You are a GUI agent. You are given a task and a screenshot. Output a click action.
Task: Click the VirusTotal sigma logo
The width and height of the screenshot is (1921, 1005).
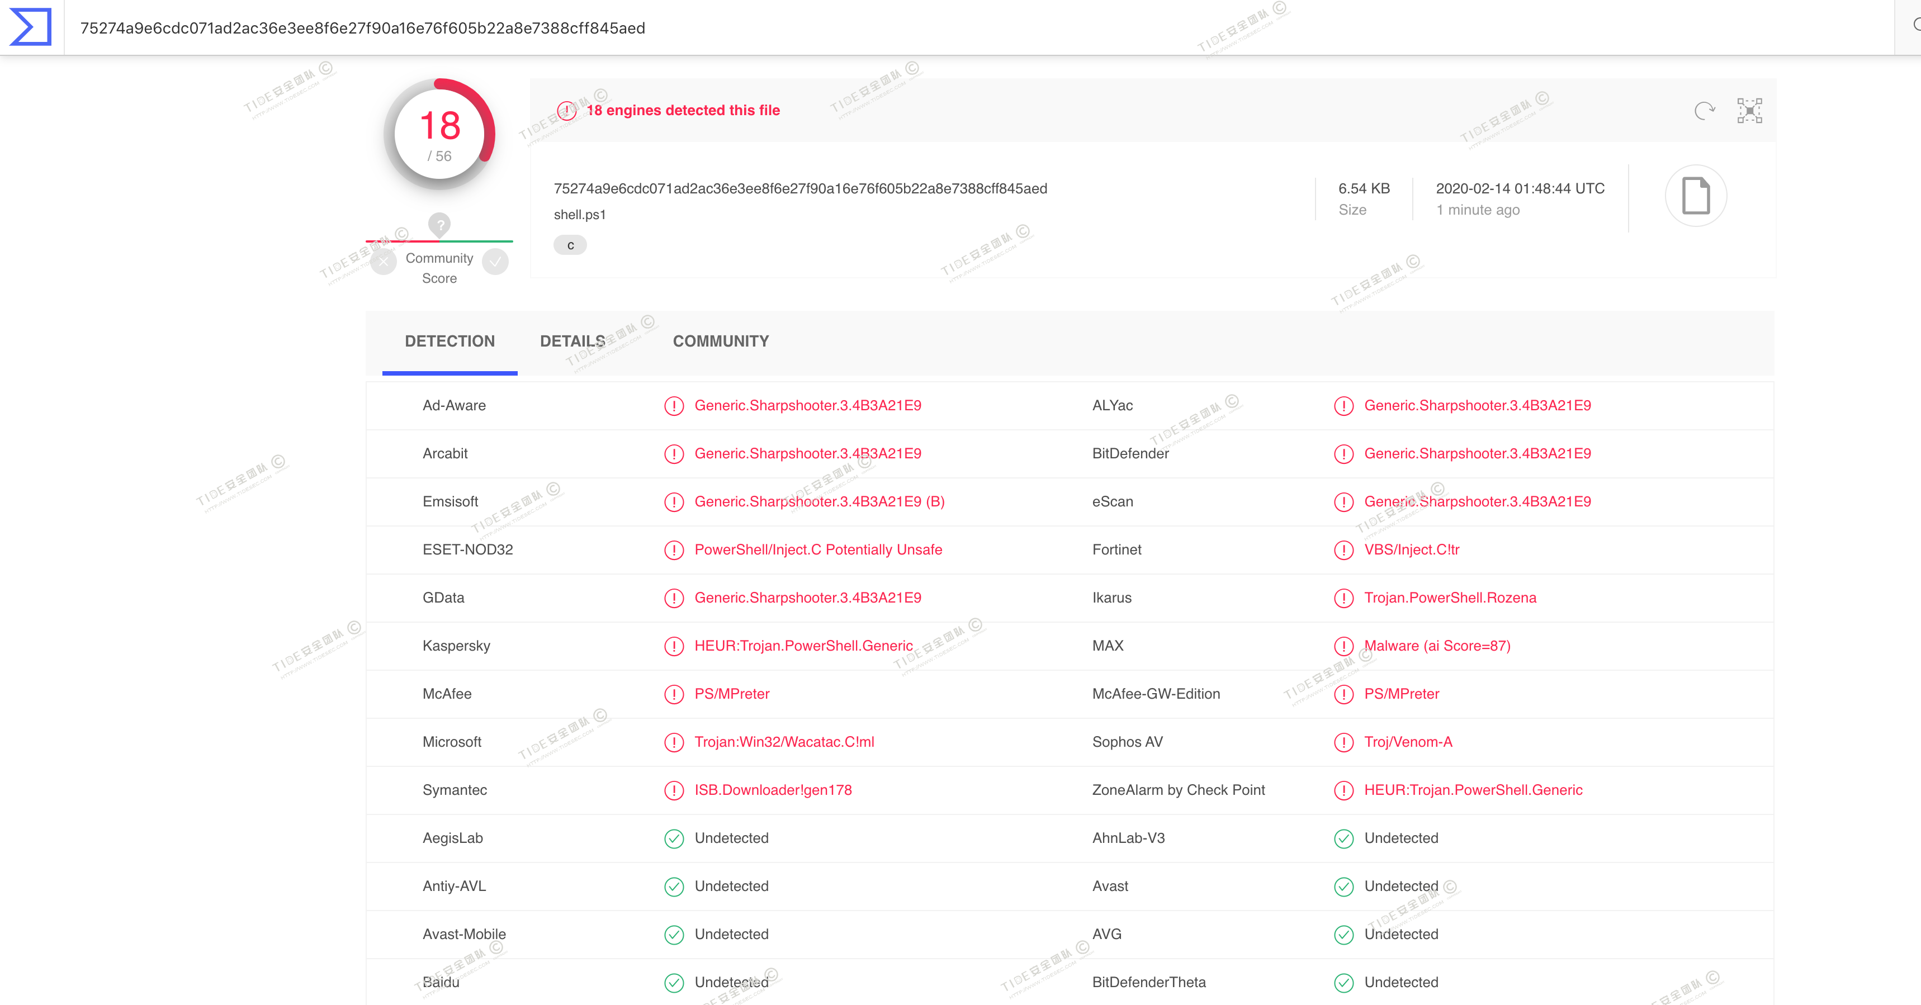tap(31, 27)
